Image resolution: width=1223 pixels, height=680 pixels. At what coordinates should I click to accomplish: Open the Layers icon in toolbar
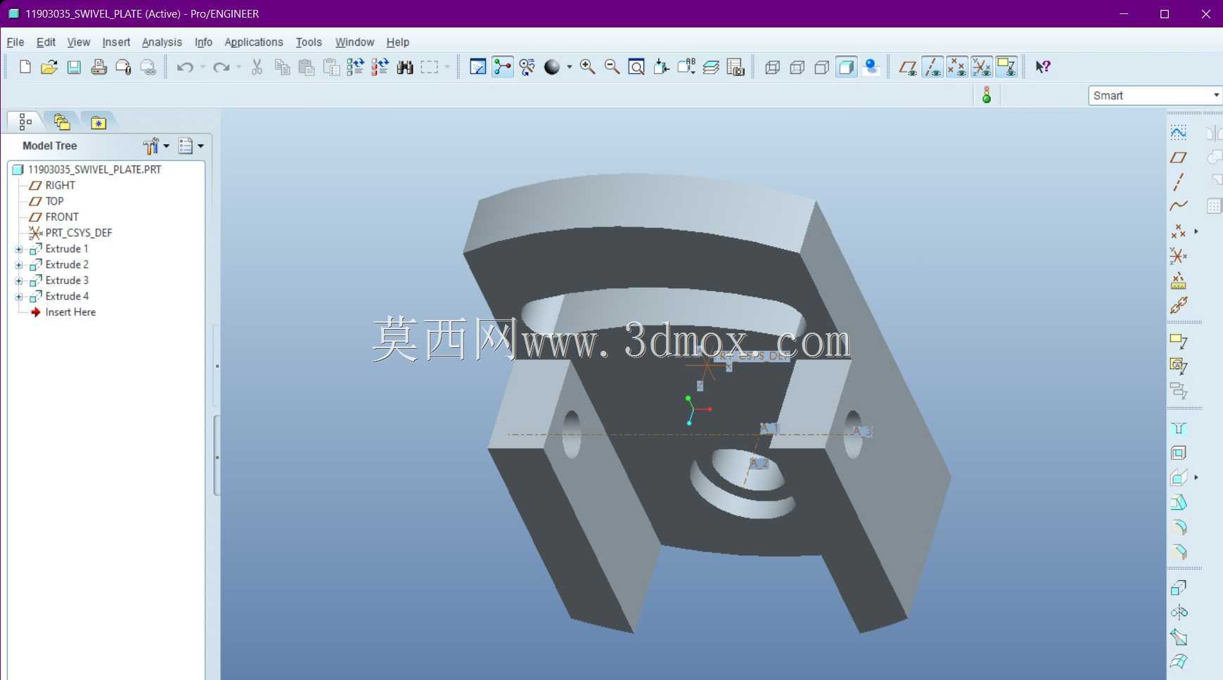click(711, 68)
